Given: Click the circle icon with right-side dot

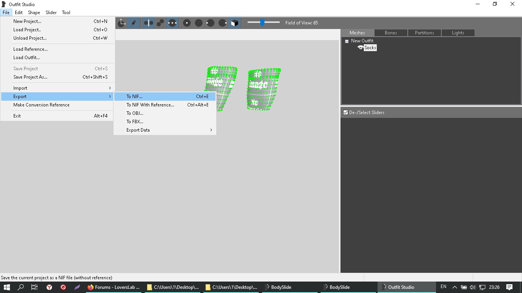Looking at the screenshot, I should [222, 23].
